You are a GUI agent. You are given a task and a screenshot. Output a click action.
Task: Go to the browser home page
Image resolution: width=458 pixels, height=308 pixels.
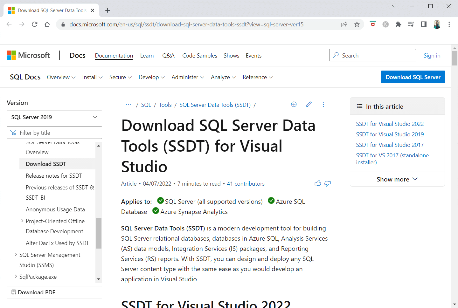point(47,24)
